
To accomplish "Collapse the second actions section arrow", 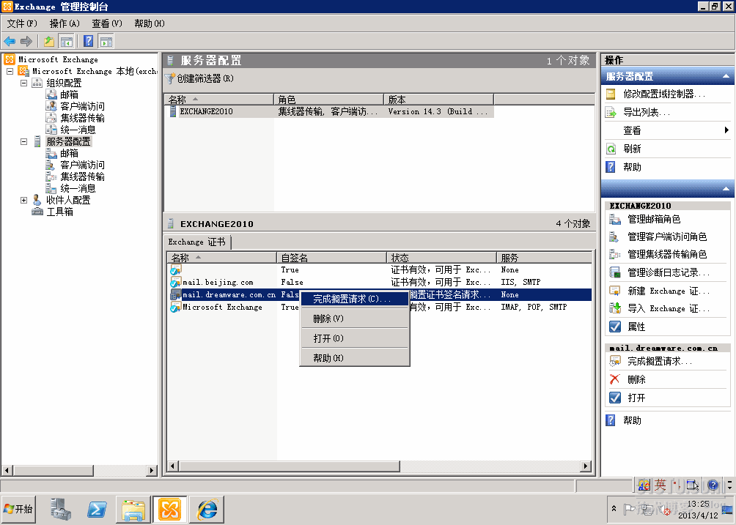I will [x=726, y=189].
